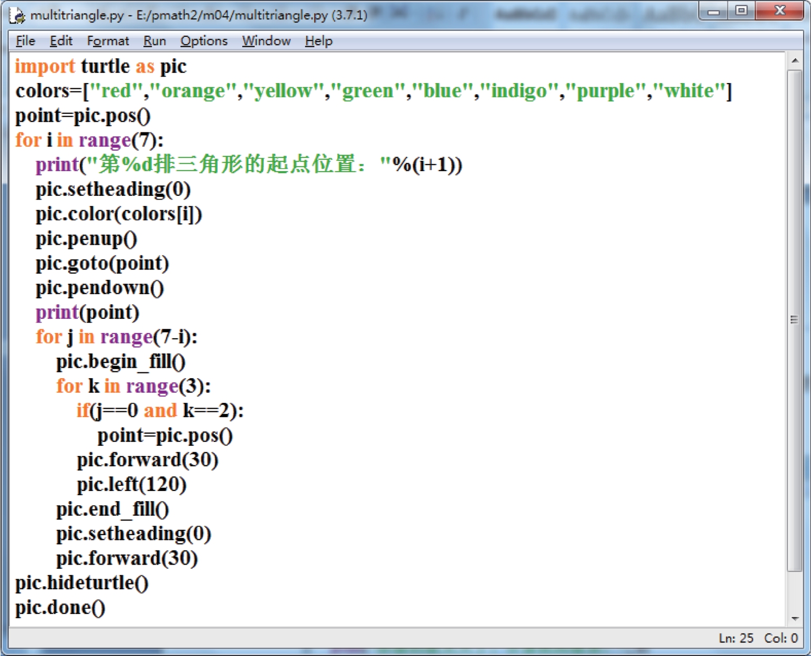Click the second 'pic.setheading(0)' line
Image resolution: width=811 pixels, height=656 pixels.
(133, 534)
